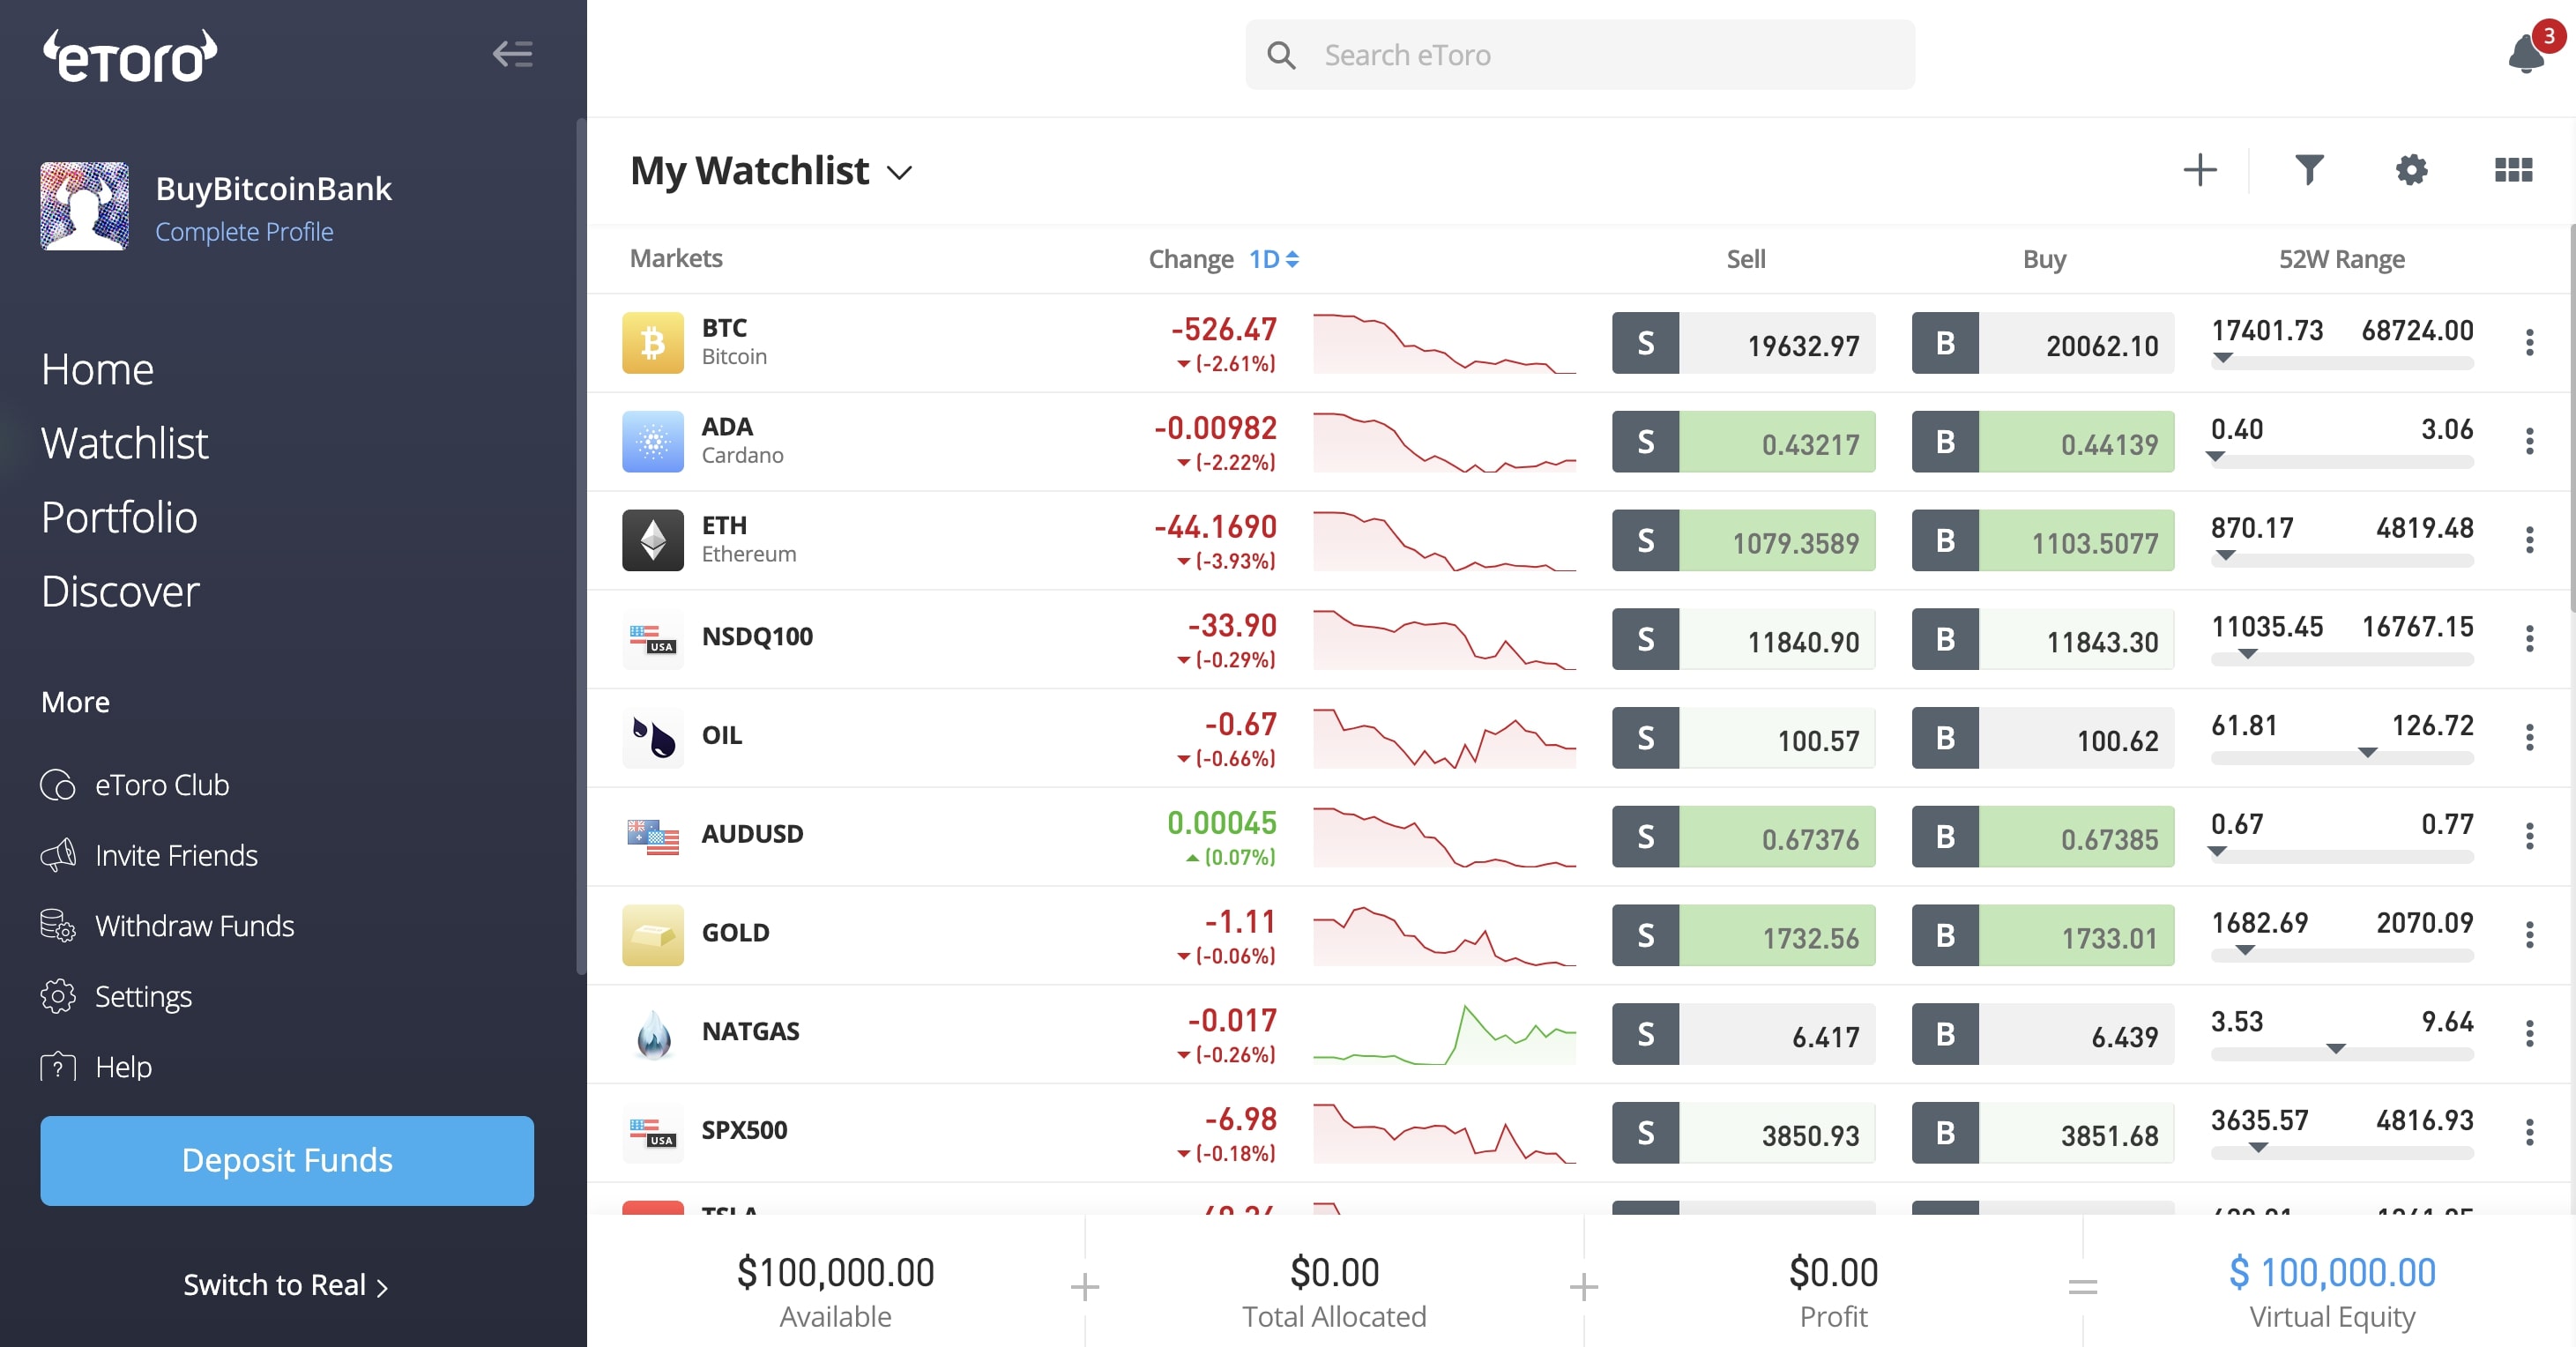The image size is (2576, 1347).
Task: Click the Search eToro field
Action: 1579,55
